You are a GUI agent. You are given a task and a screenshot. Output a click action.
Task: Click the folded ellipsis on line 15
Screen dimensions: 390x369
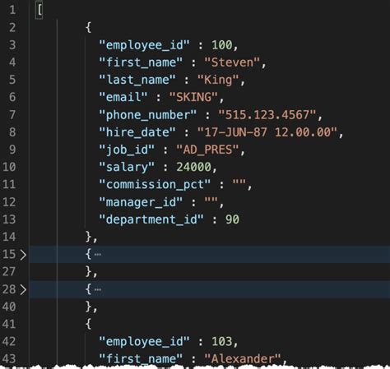point(98,255)
